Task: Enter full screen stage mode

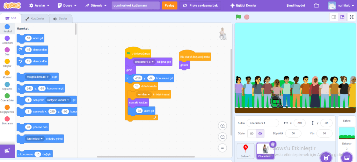Action: 351,17
